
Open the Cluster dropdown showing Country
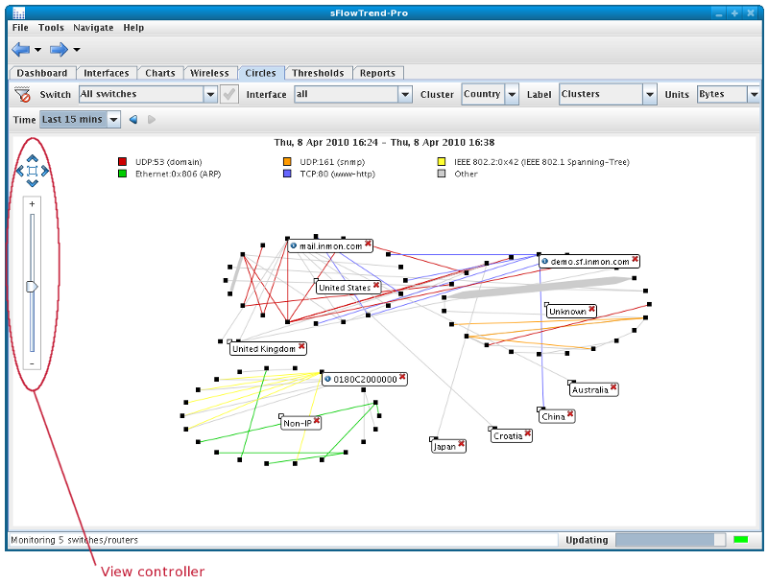point(512,94)
